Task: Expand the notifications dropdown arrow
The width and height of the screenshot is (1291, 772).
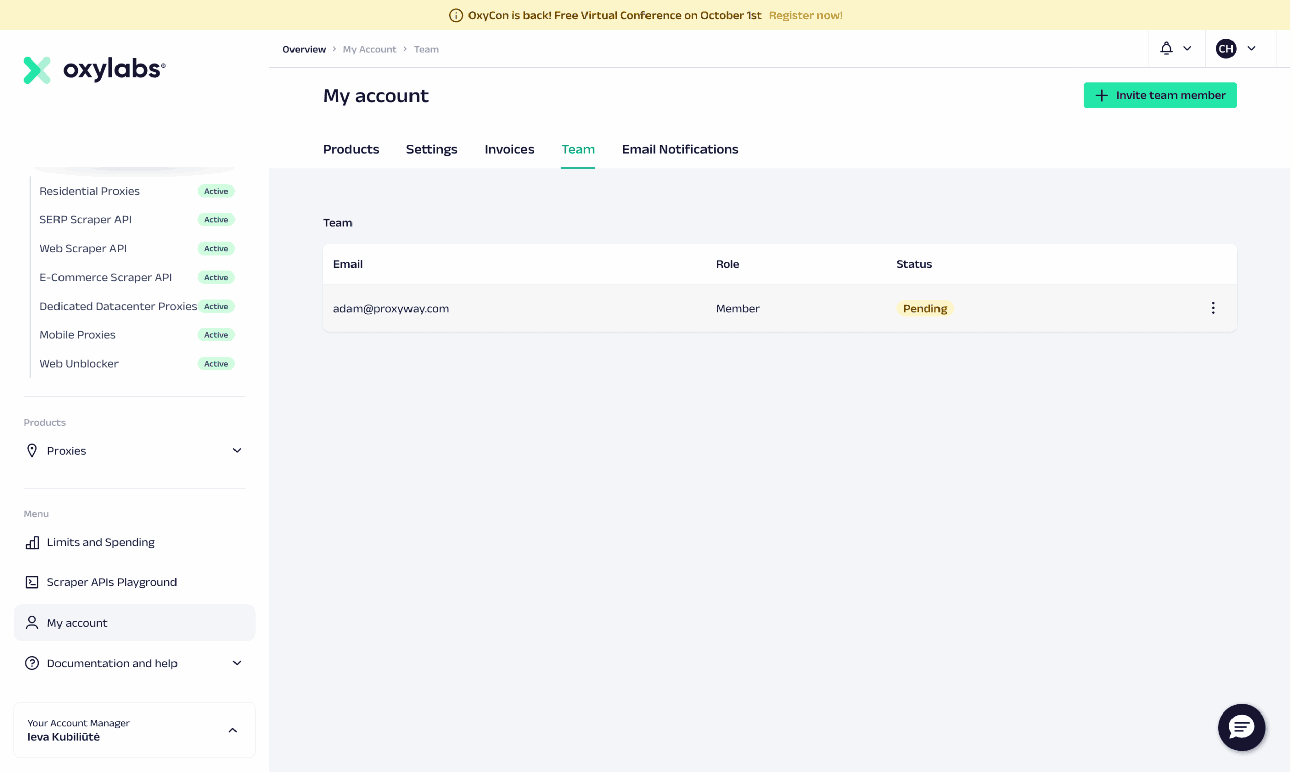Action: pos(1187,48)
